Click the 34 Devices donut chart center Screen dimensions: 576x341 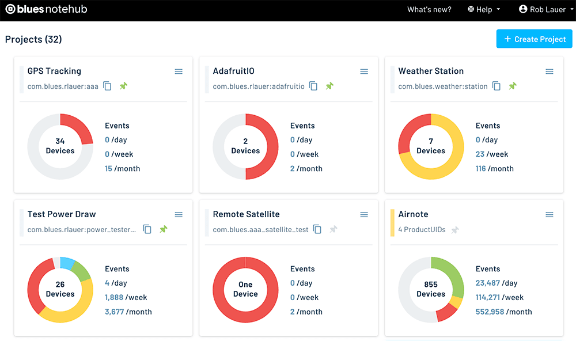[x=60, y=146]
